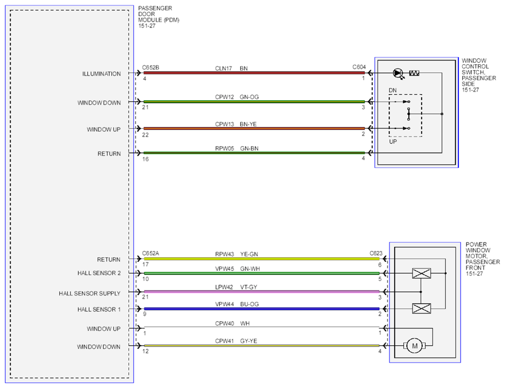
Task: Click the PASSENGER DOOR MODULE (PDM) title
Action: pos(158,17)
